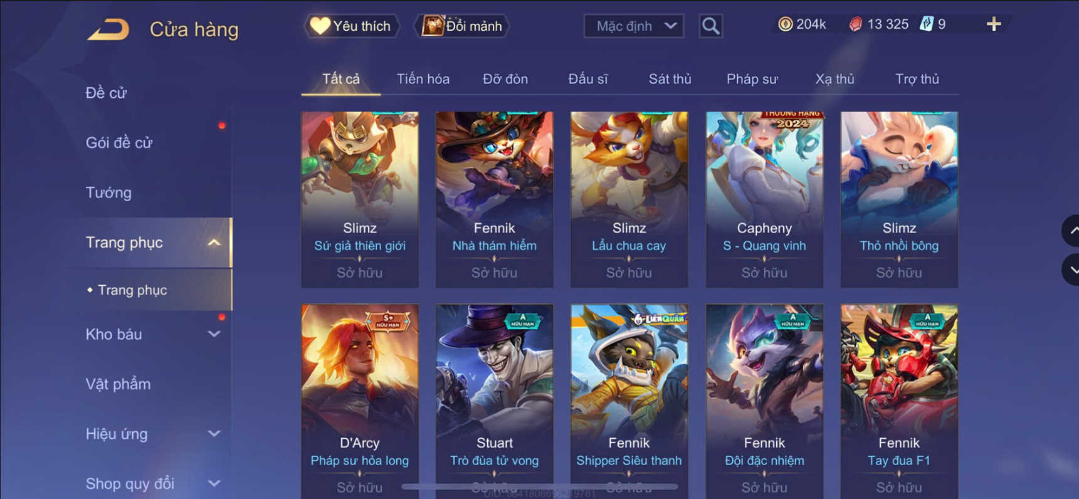Switch to the Sát thủ tab
This screenshot has height=499, width=1079.
(670, 79)
